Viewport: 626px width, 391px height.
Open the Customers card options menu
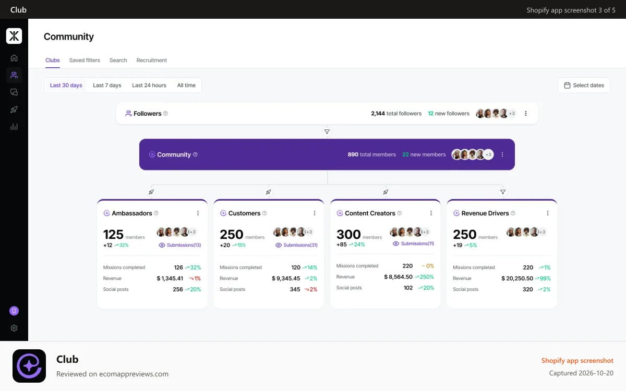tap(315, 213)
